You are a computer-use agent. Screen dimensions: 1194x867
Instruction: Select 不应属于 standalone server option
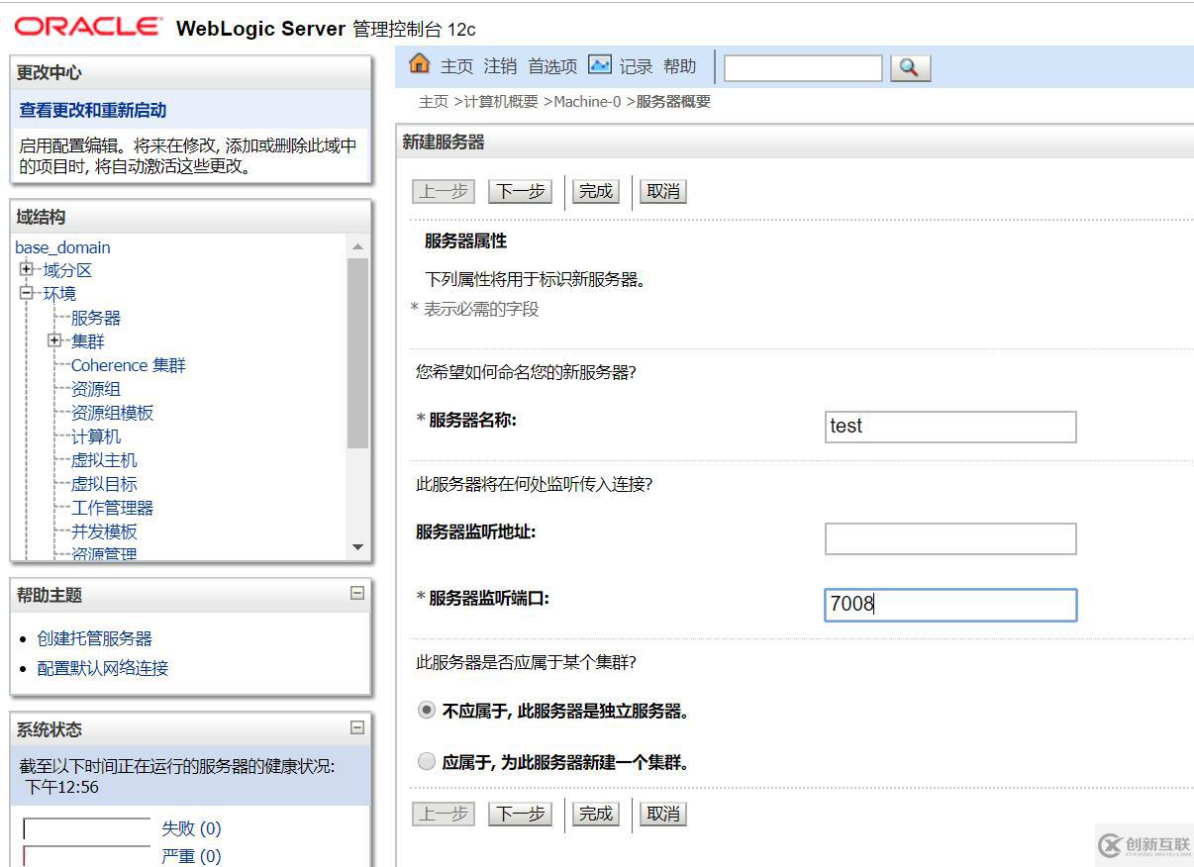(x=427, y=711)
